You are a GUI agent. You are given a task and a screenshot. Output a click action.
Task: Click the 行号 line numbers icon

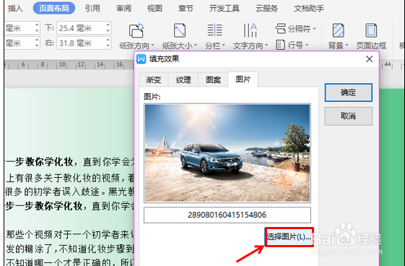tap(280, 45)
